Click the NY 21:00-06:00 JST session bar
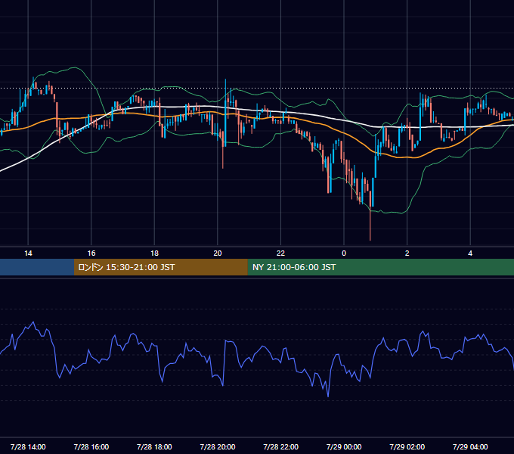 (x=380, y=267)
